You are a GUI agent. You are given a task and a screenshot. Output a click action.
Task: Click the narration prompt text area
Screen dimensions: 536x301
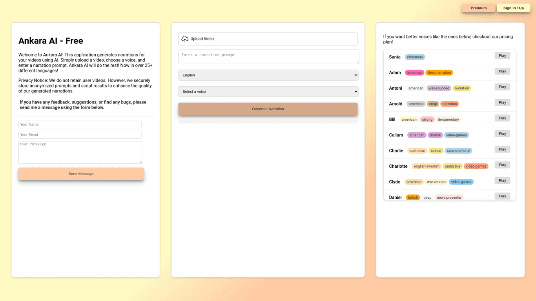coord(268,57)
